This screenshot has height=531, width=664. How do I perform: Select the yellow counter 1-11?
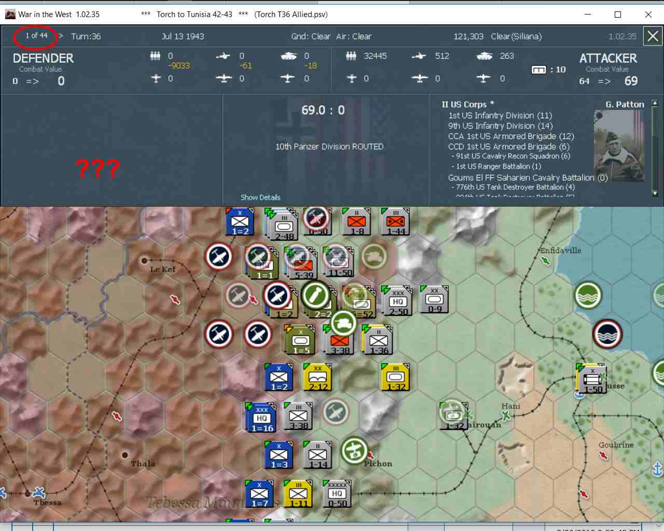coord(298,494)
